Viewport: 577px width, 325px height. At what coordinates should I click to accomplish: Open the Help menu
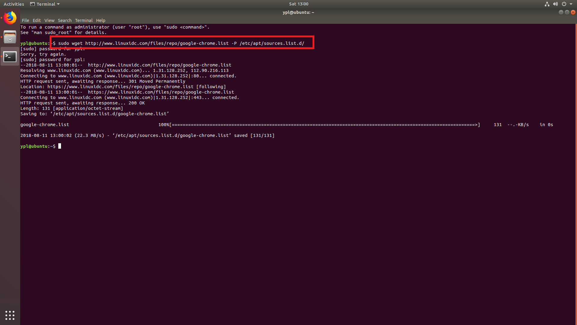coord(101,20)
